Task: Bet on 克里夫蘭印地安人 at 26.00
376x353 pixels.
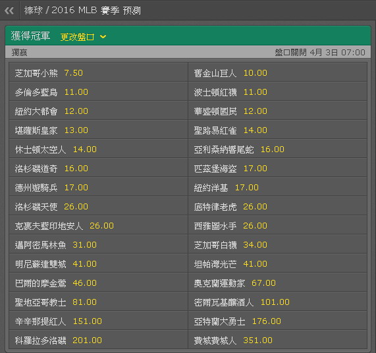Action: point(98,225)
